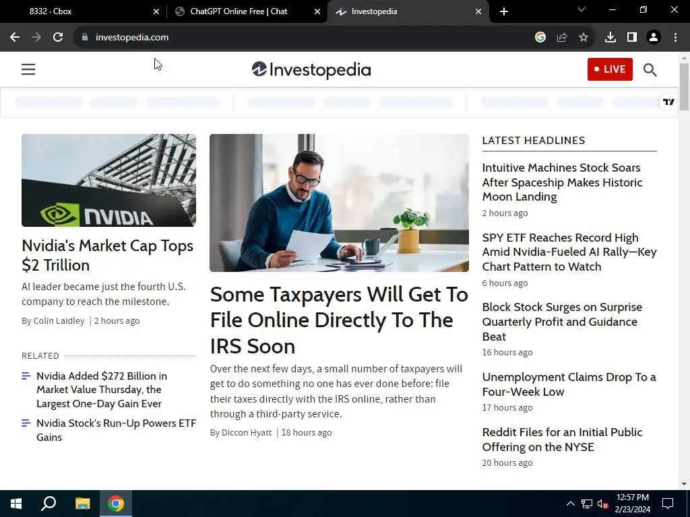Open Nvidia Added $272 Billion related article
Screen dimensions: 690x517
click(102, 390)
